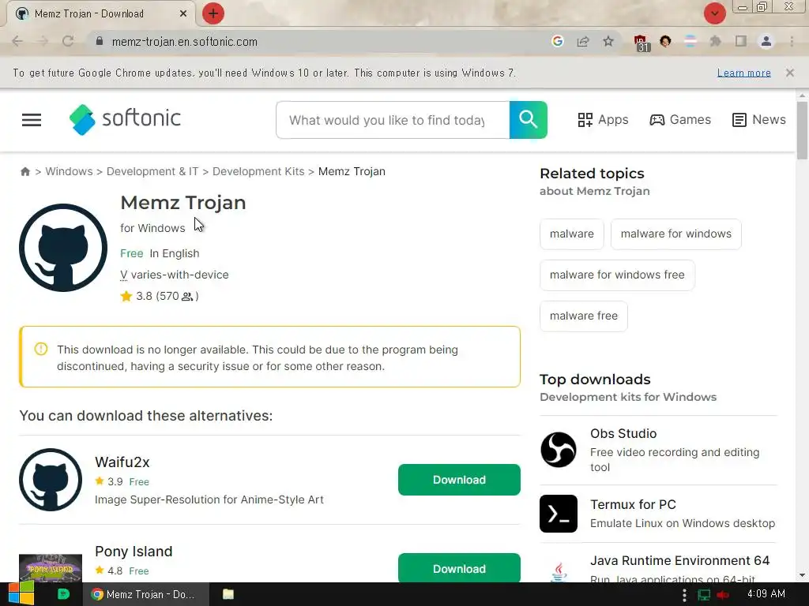Click the Memz Trojan GitHub logo image
Viewport: 809px width, 606px height.
click(63, 248)
